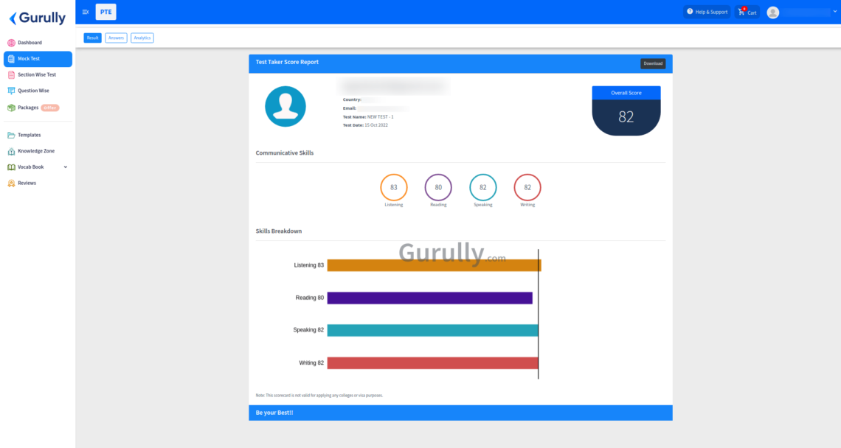Select the Dashboard globe icon in sidebar
Viewport: 841px width, 448px height.
(10, 42)
